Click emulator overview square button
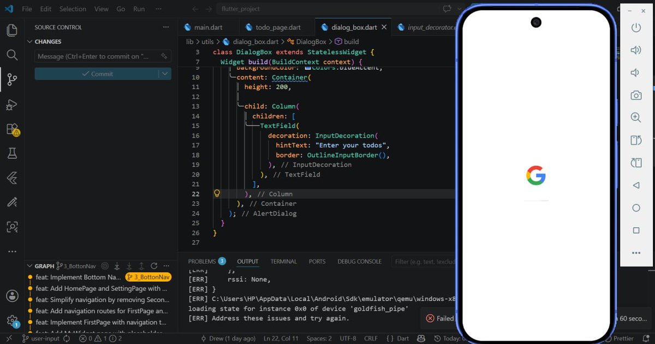Screen dimensions: 655x344 click(x=636, y=230)
